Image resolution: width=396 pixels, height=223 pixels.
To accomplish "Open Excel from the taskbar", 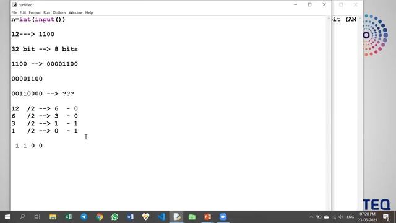I will pyautogui.click(x=69, y=217).
